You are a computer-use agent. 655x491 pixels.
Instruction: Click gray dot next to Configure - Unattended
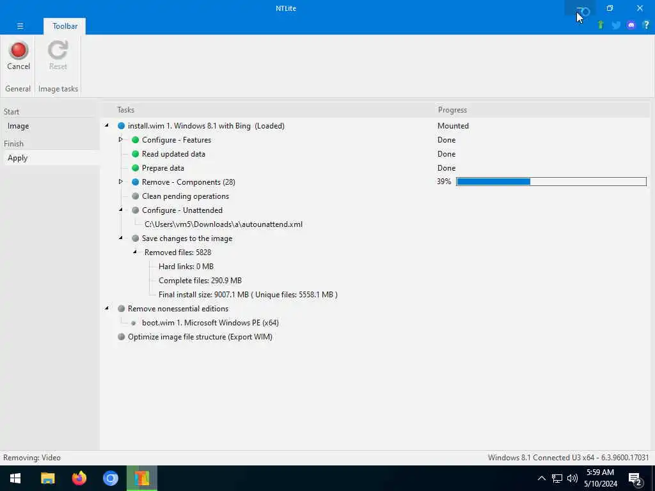(136, 210)
